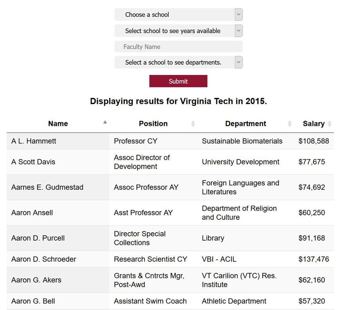Click the Faculty Name input field
The image size is (343, 310).
pos(178,47)
